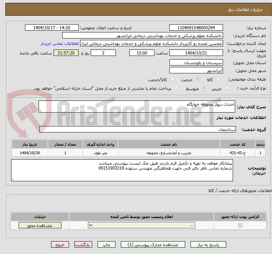Click the deadline date field 1404/10/21
The height and width of the screenshot is (254, 272).
[196, 53]
